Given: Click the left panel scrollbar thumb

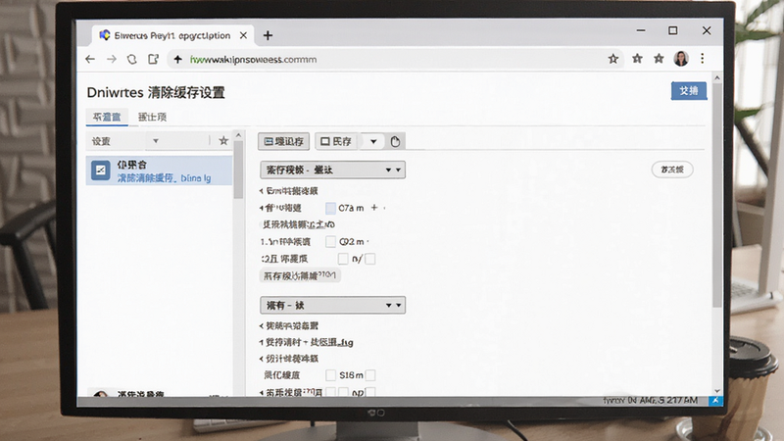Looking at the screenshot, I should coord(238,170).
